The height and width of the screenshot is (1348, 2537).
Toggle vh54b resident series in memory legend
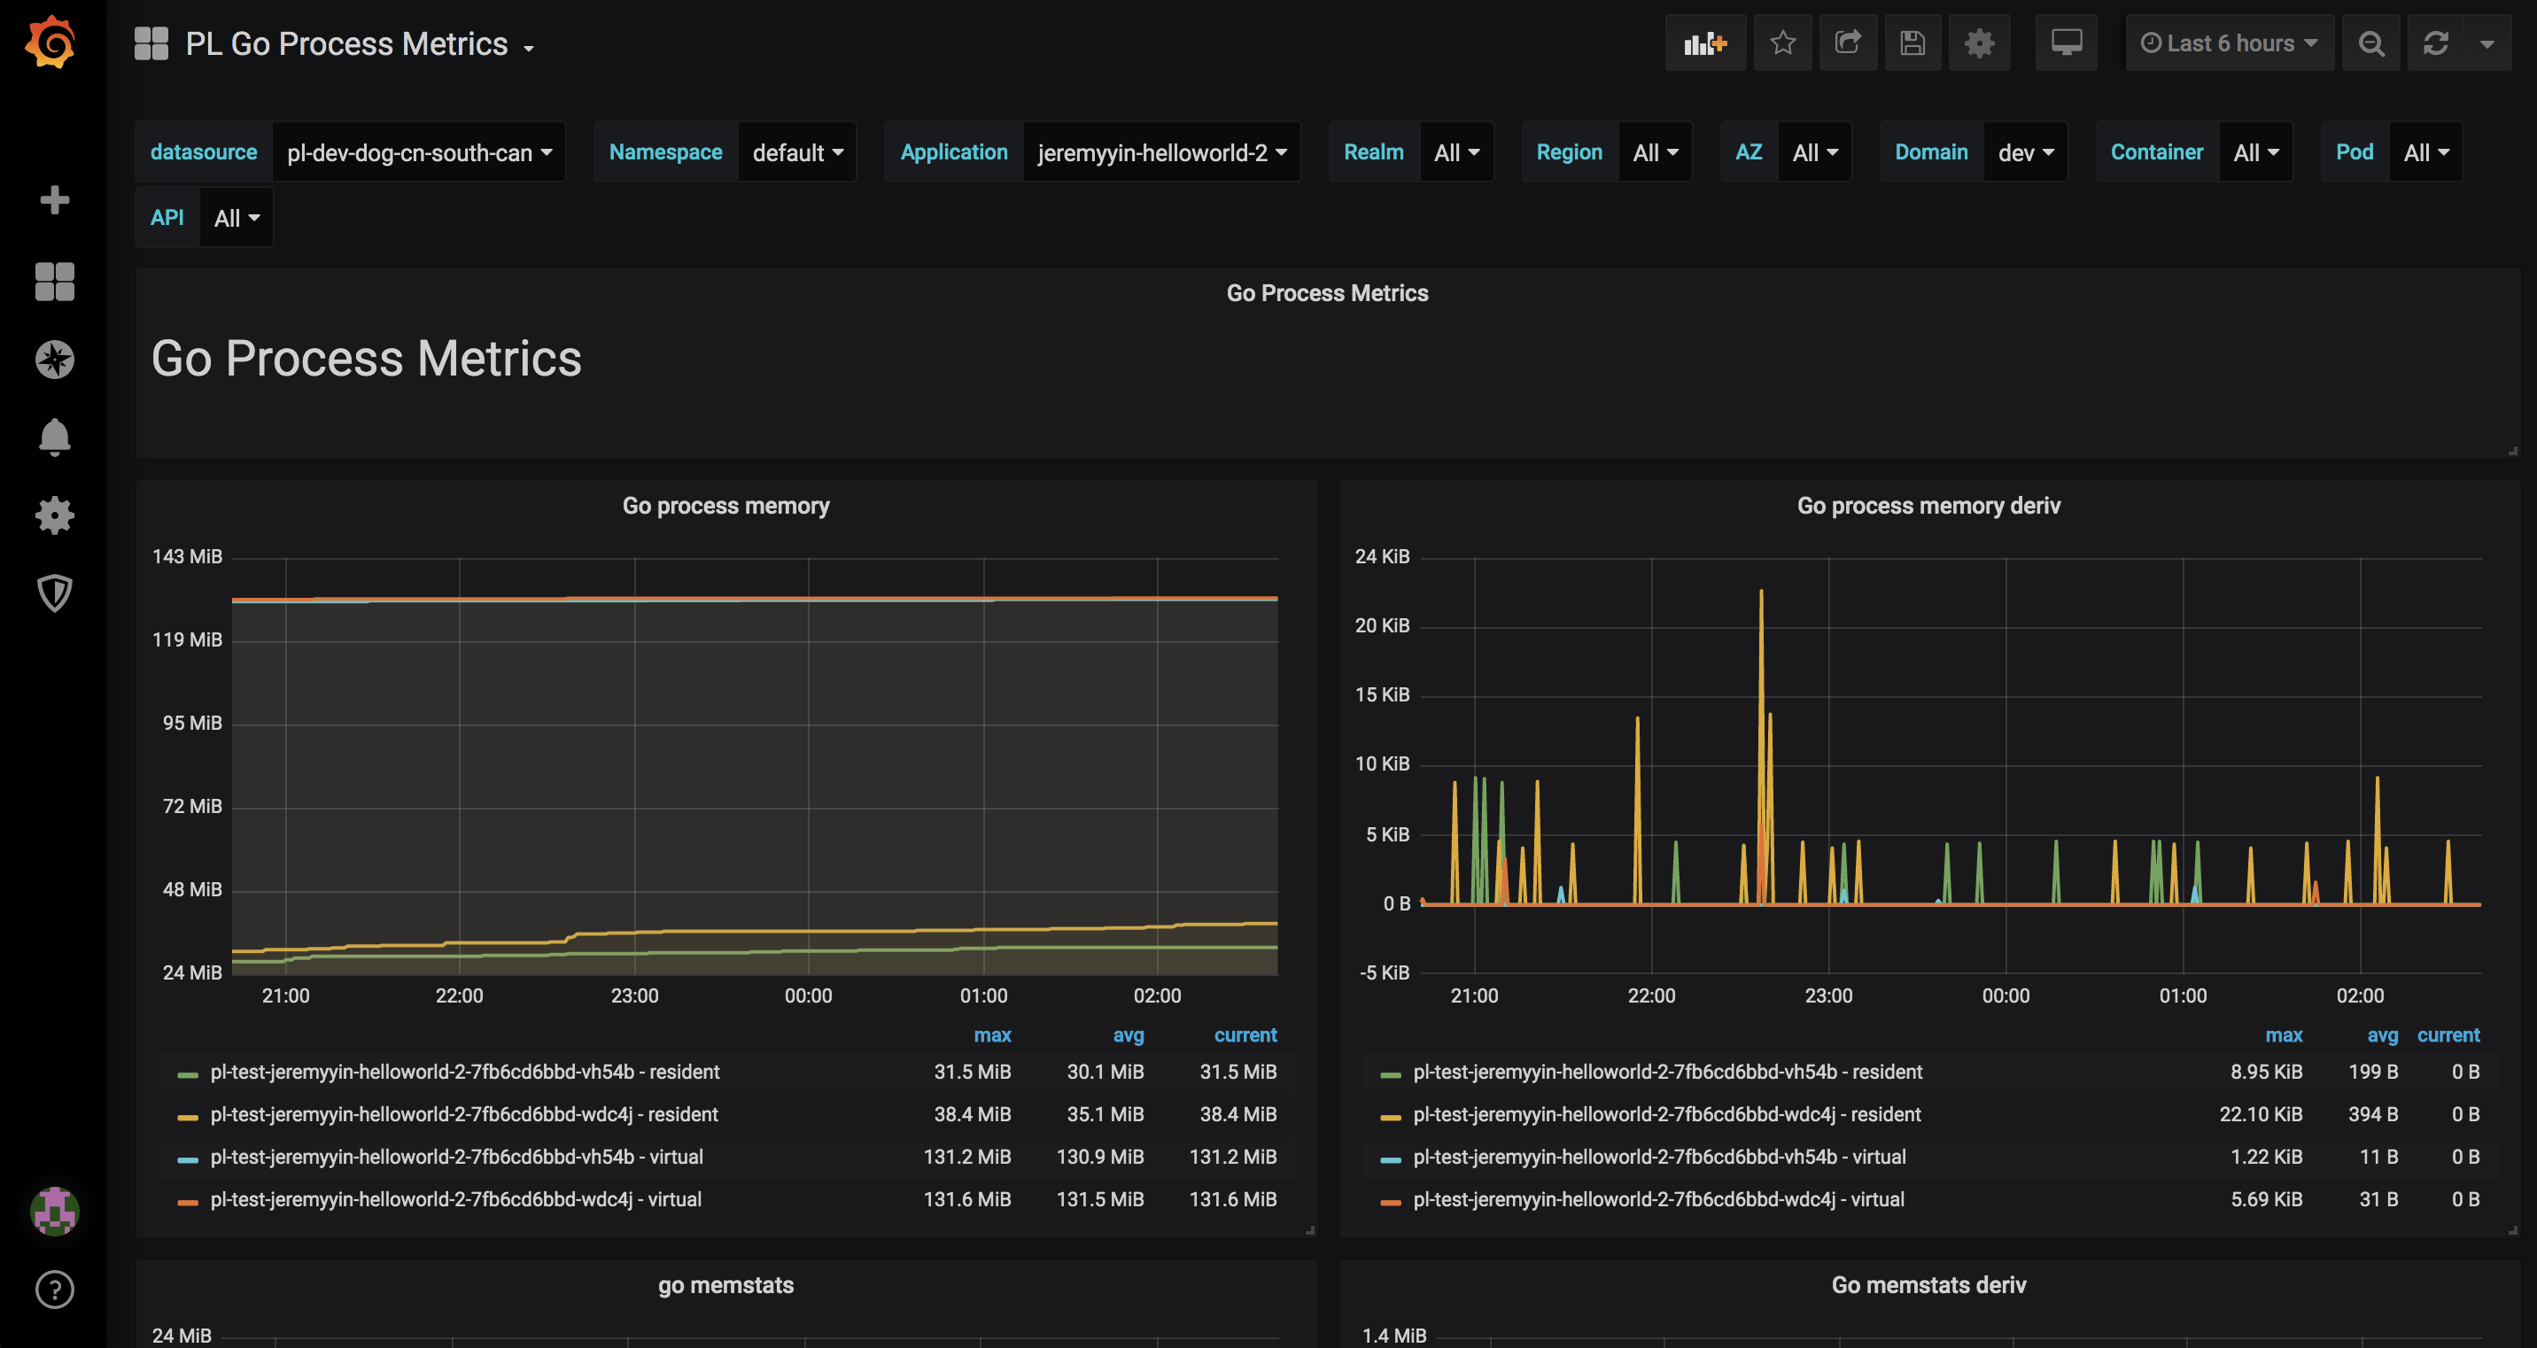pyautogui.click(x=464, y=1072)
